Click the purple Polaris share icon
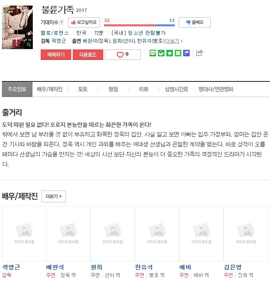270x285 pixels. coord(186,53)
